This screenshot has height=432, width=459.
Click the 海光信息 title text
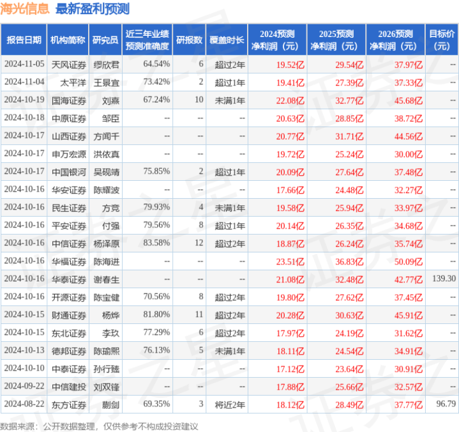tap(25, 9)
